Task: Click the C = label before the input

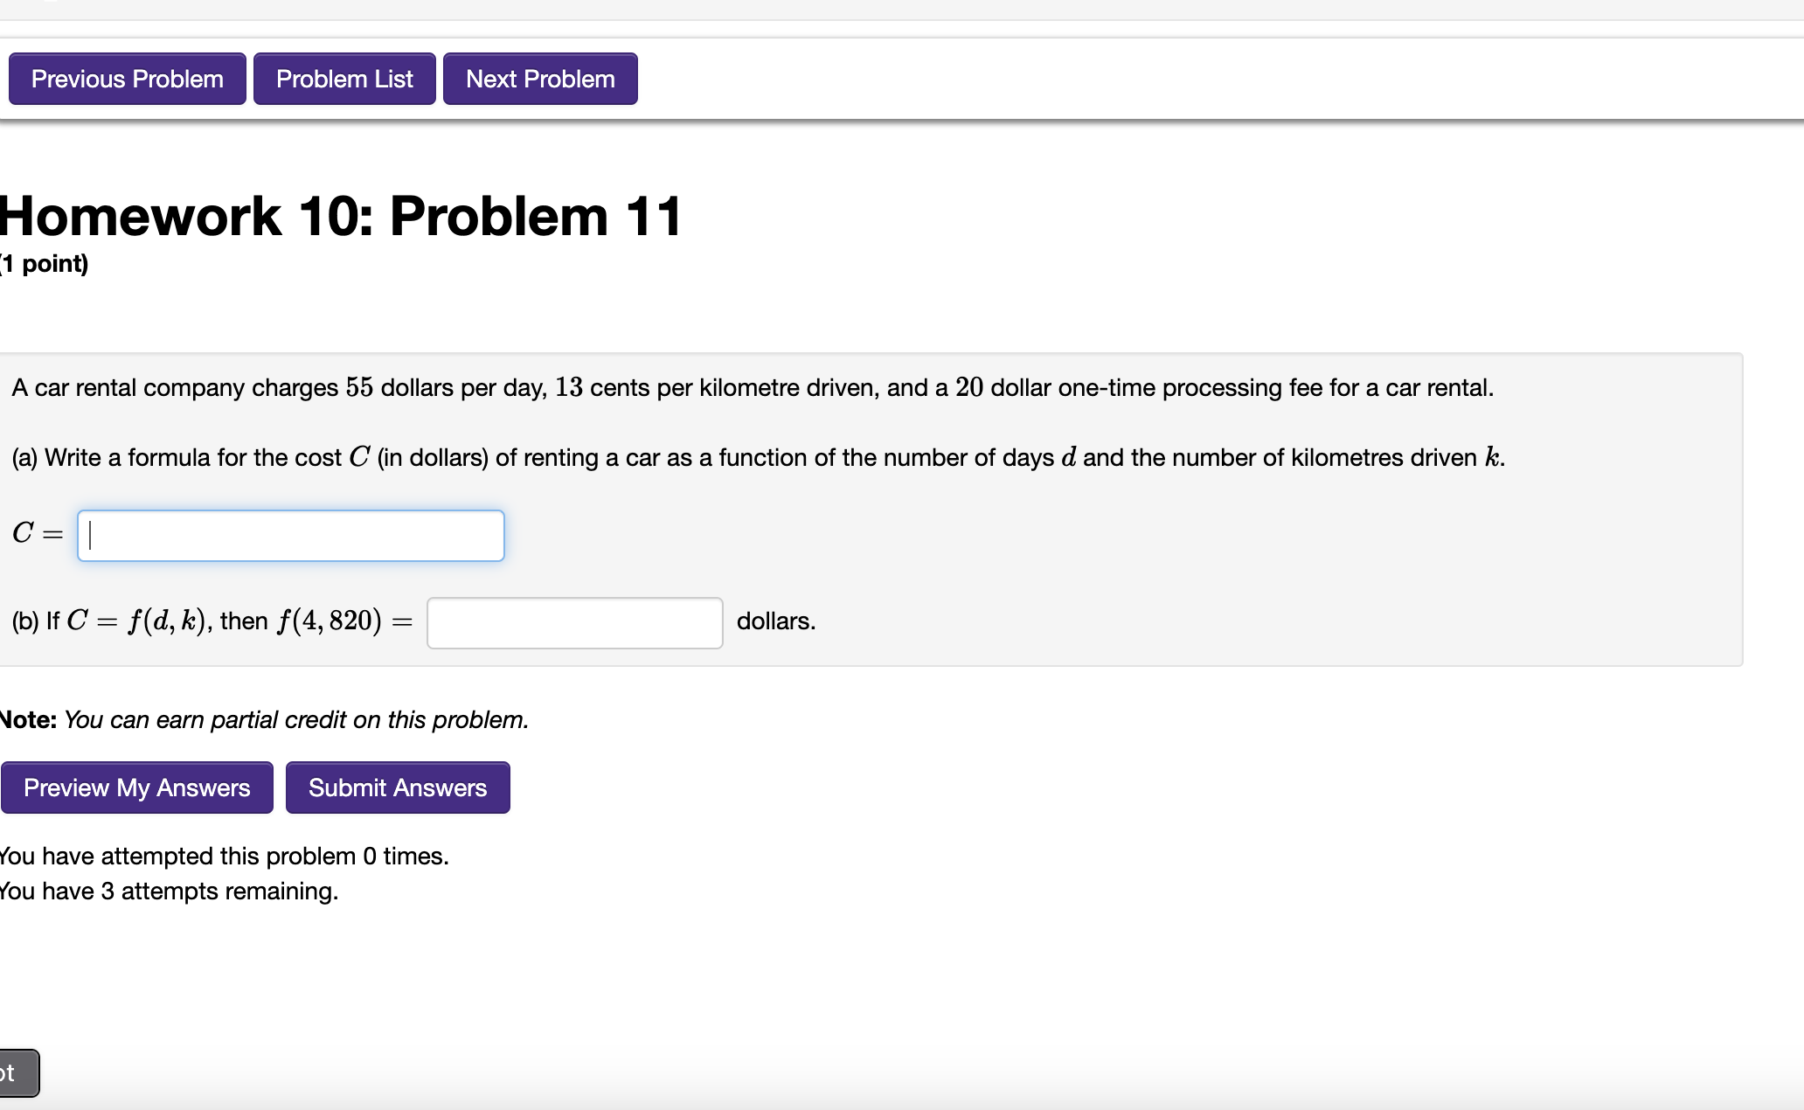Action: (x=38, y=533)
